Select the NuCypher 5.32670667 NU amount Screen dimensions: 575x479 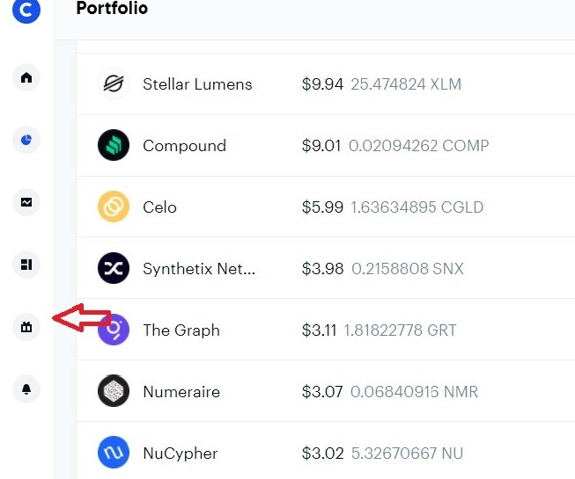click(x=406, y=454)
